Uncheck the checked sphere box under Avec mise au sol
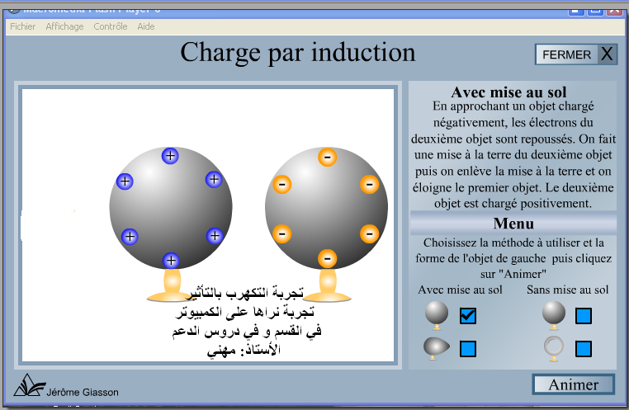 468,315
